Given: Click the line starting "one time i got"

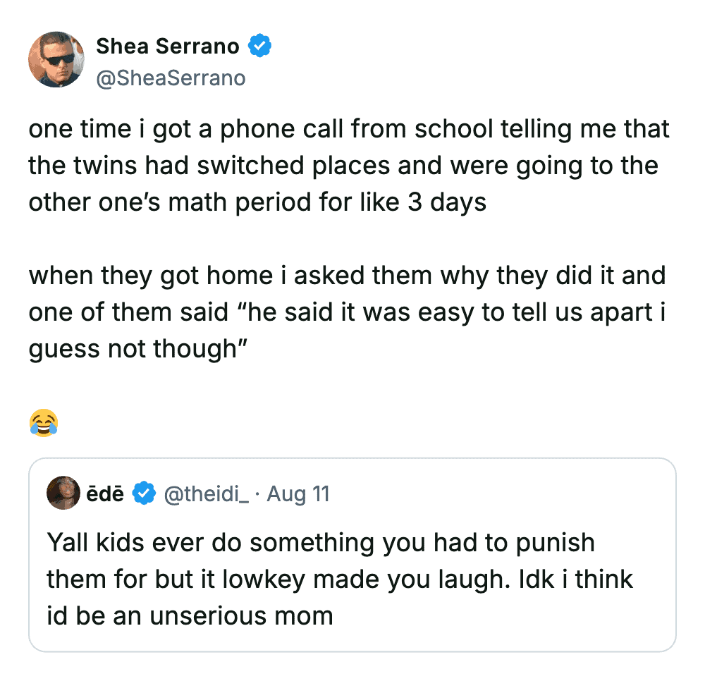Looking at the screenshot, I should coord(349,130).
